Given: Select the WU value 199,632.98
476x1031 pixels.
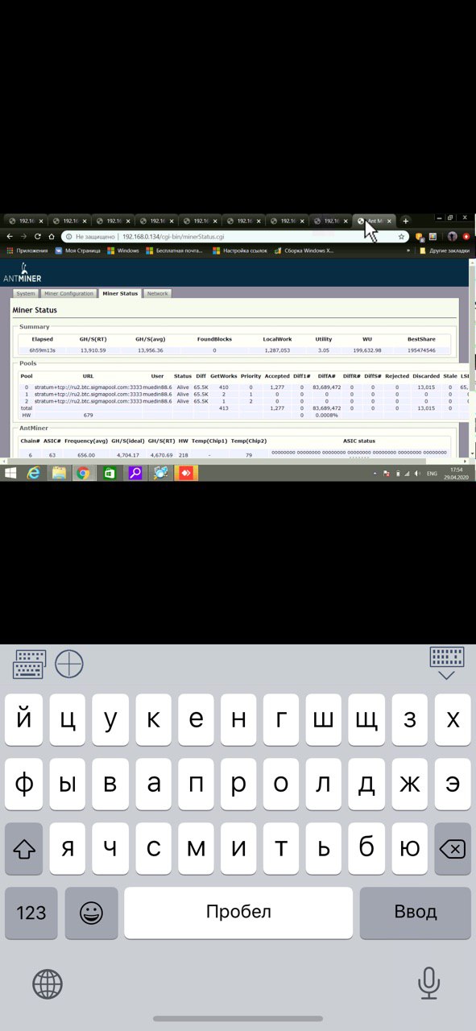Looking at the screenshot, I should coord(367,350).
